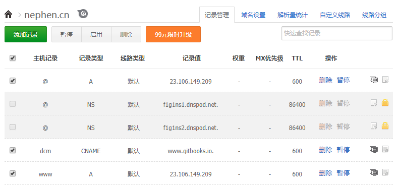Click the 删除 button in the toolbar

(x=126, y=34)
